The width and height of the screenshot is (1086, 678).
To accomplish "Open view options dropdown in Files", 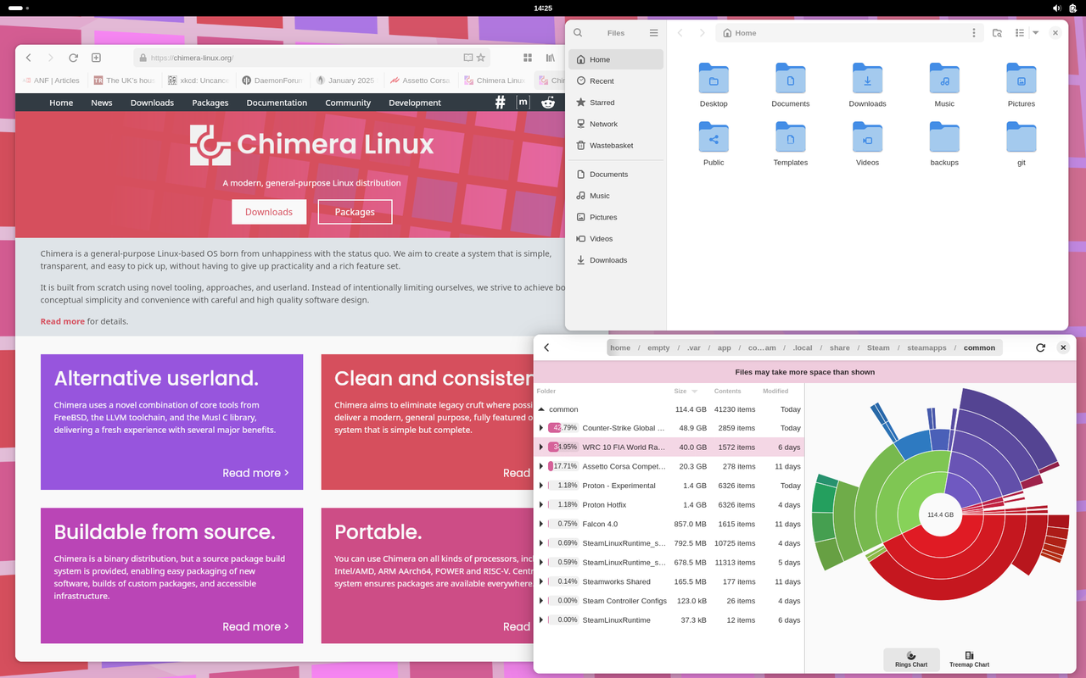I will (1035, 33).
